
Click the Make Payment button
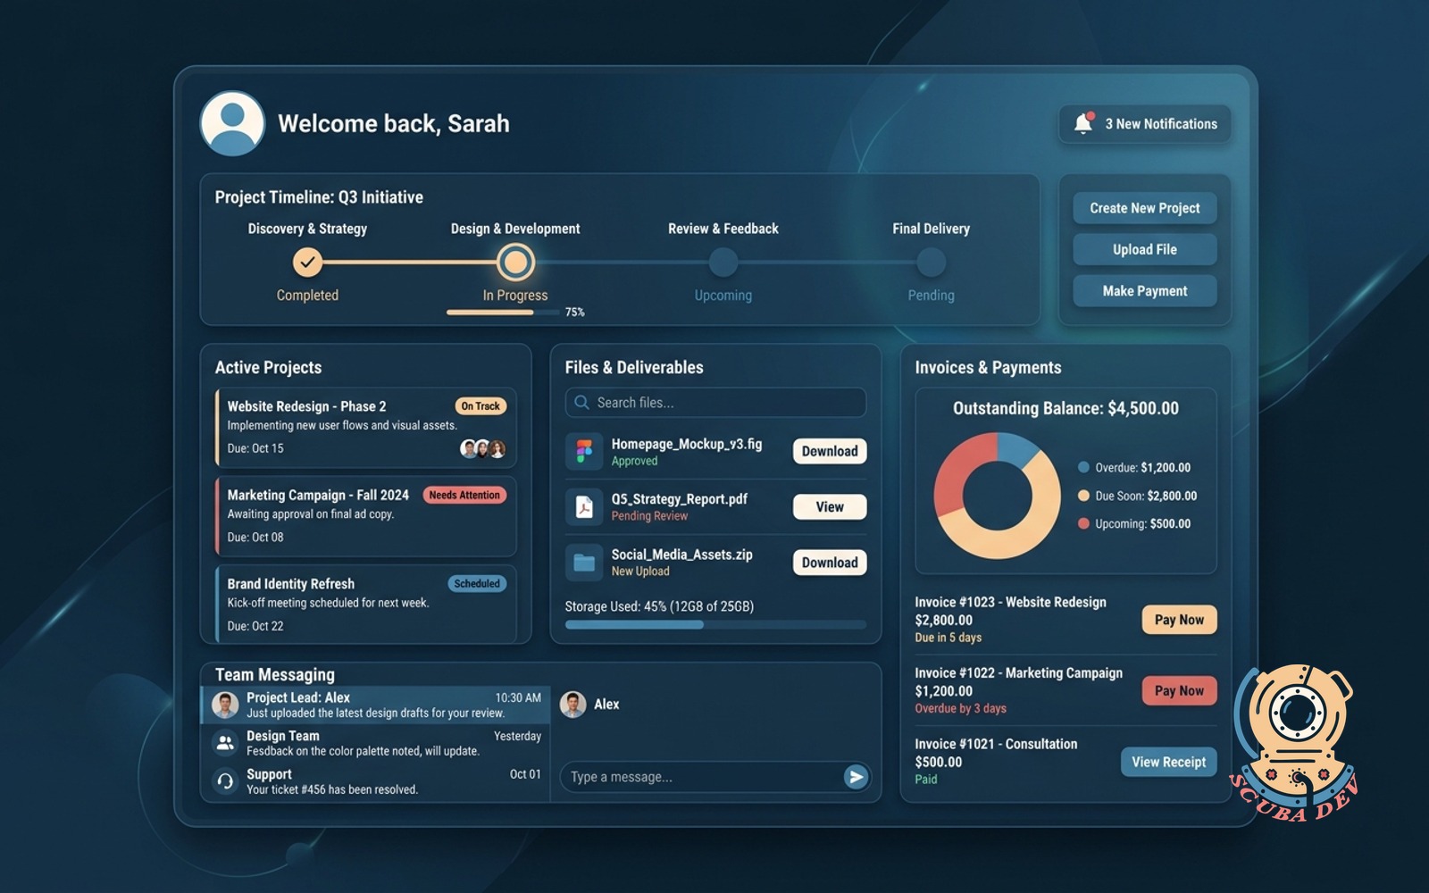tap(1145, 291)
